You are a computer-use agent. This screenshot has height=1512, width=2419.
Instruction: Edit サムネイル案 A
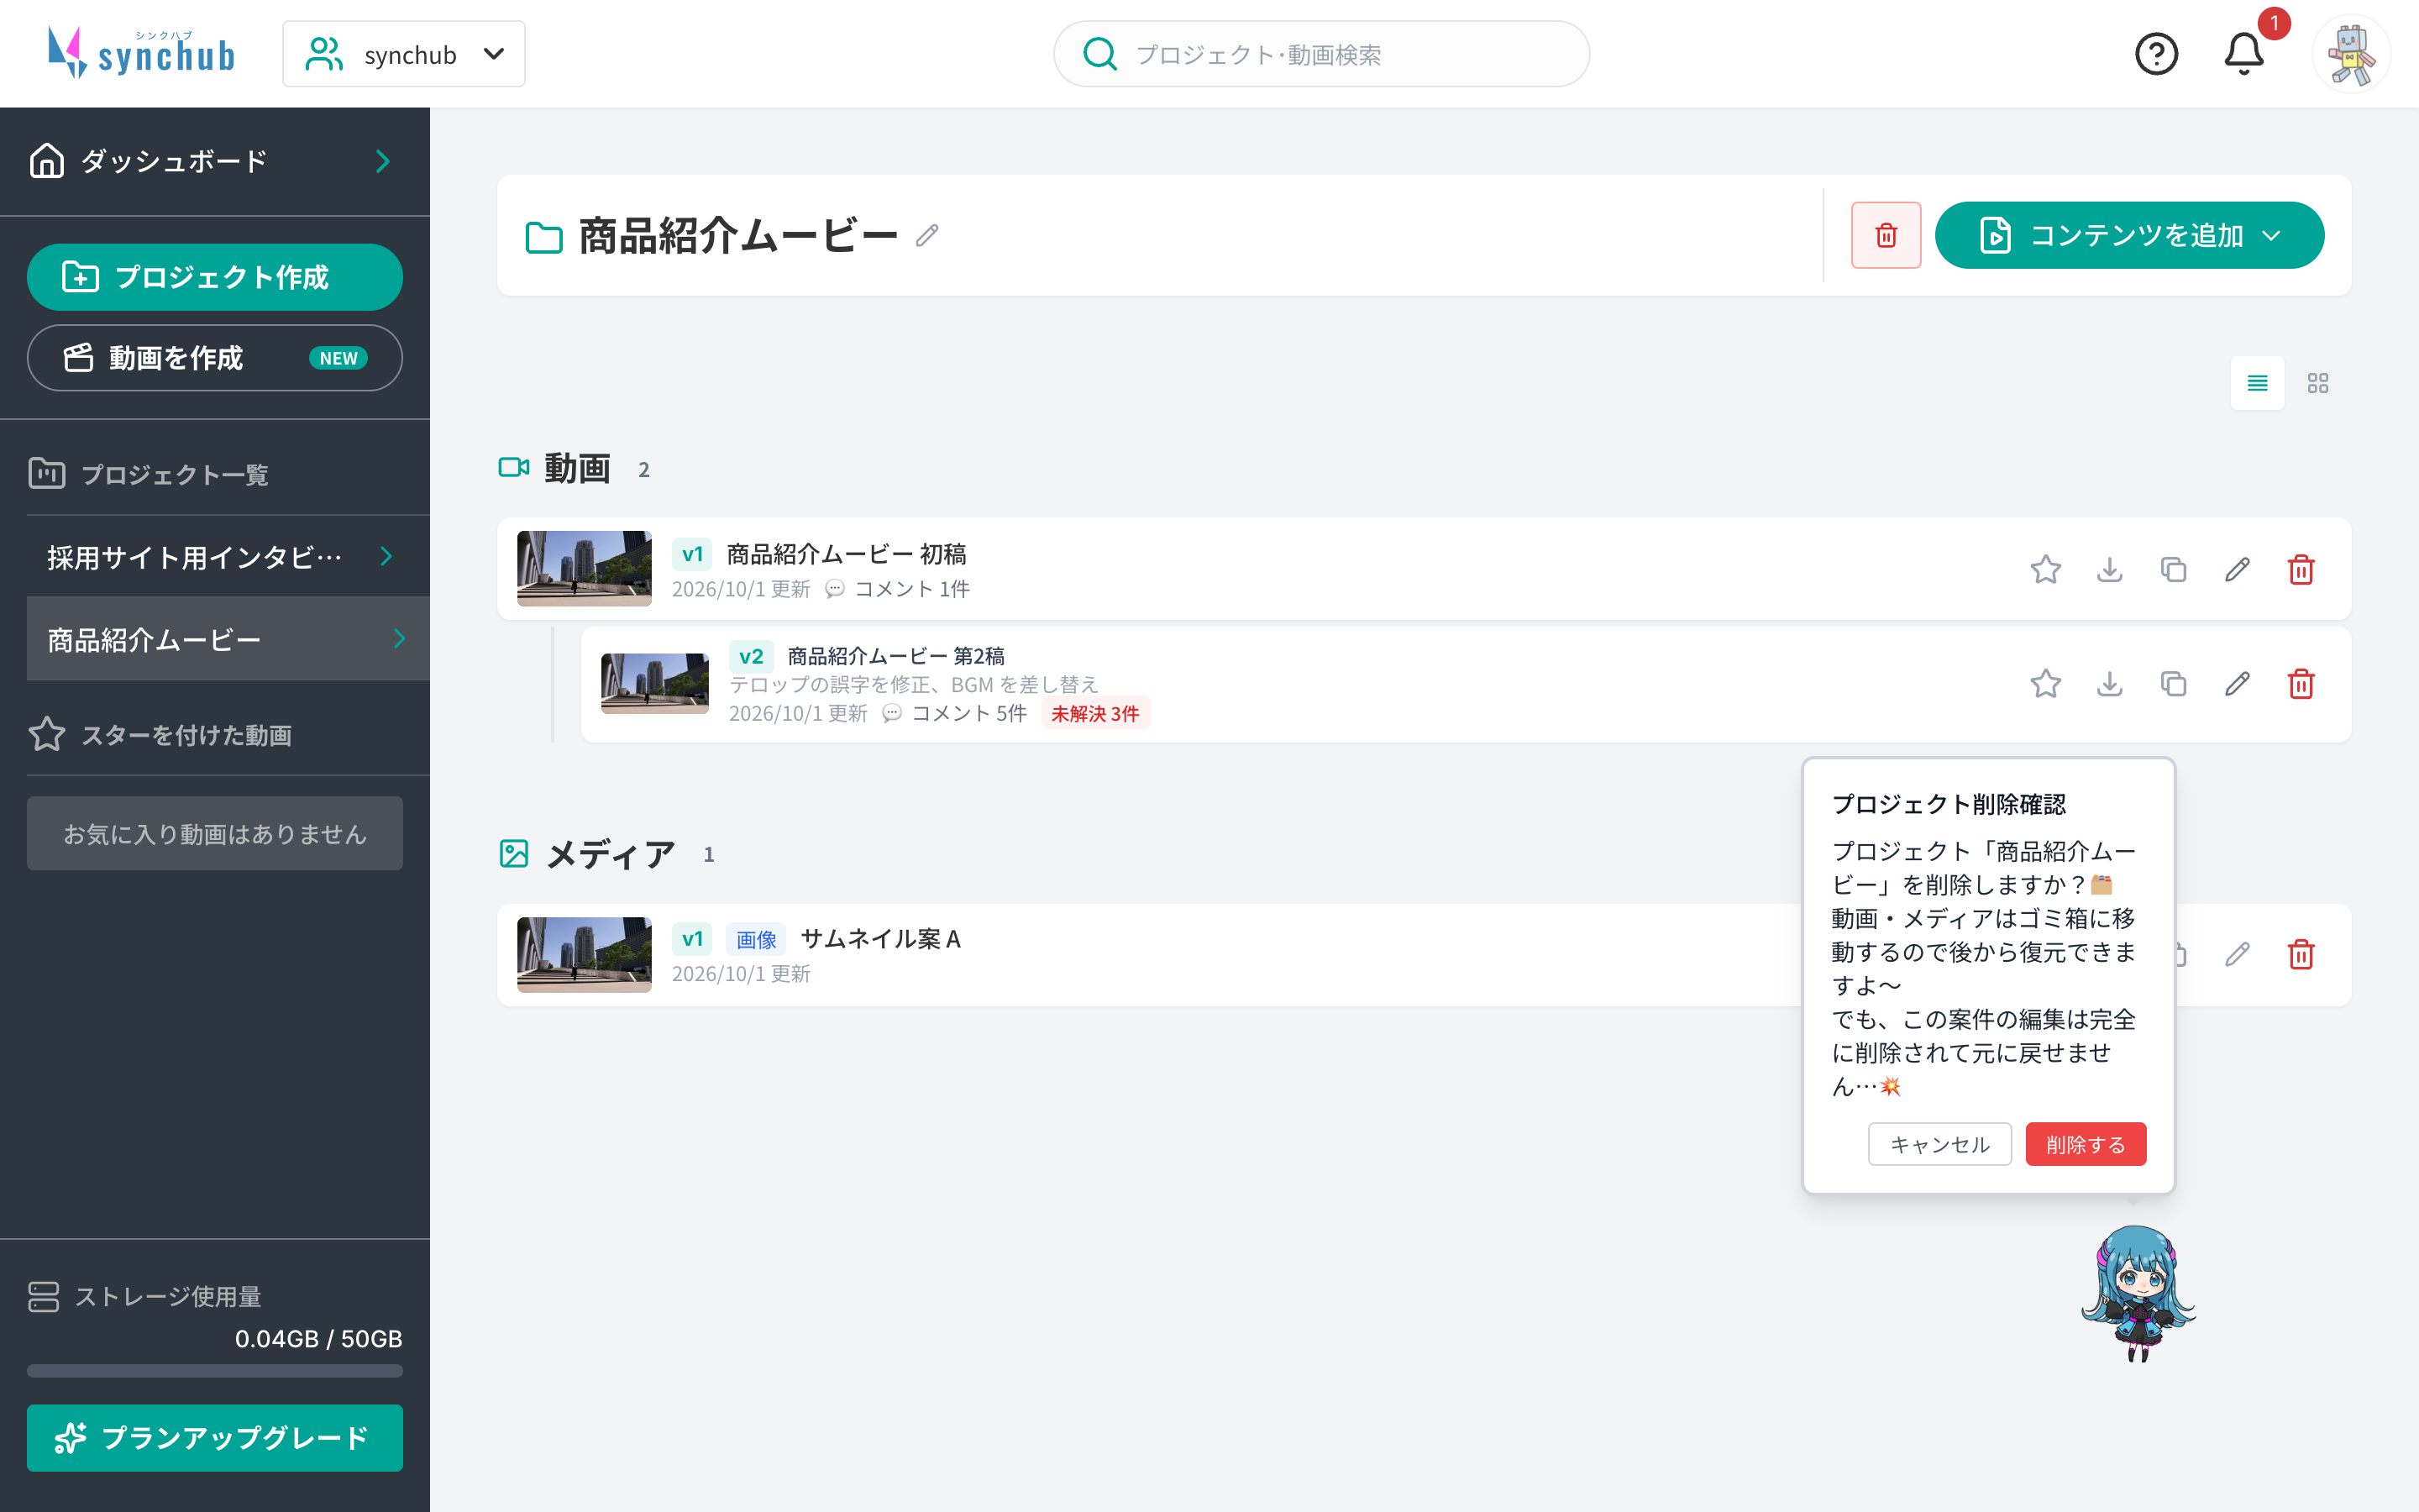[x=2238, y=955]
